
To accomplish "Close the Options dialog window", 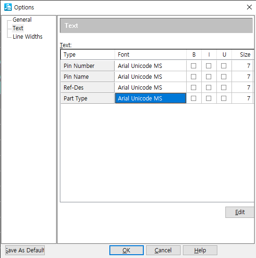I will [x=249, y=7].
